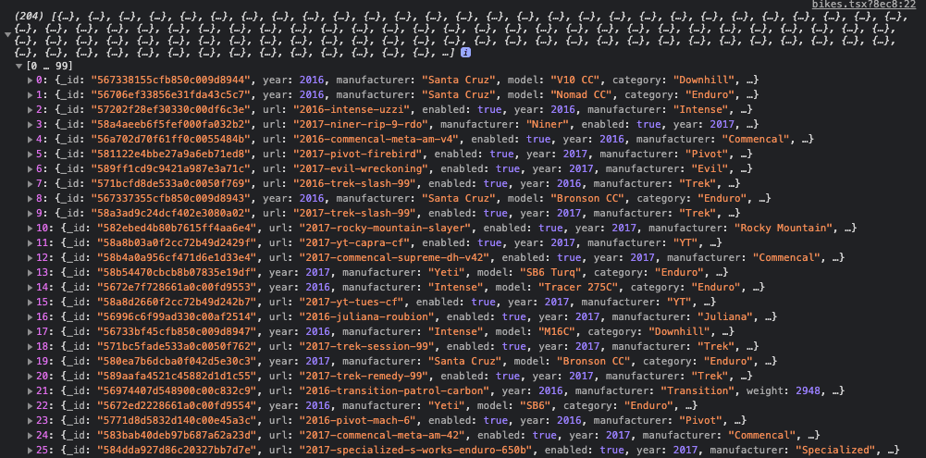The height and width of the screenshot is (458, 926).
Task: Click the url value "2017-yt-capra-cf"
Action: click(353, 242)
